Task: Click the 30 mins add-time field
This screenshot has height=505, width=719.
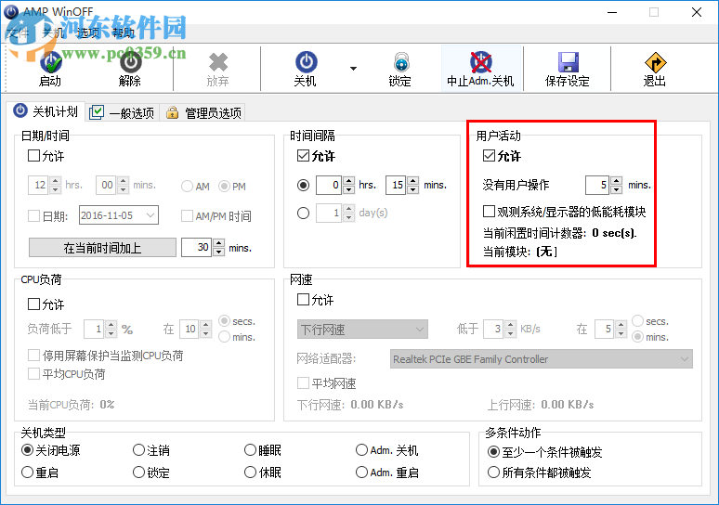Action: pos(197,248)
